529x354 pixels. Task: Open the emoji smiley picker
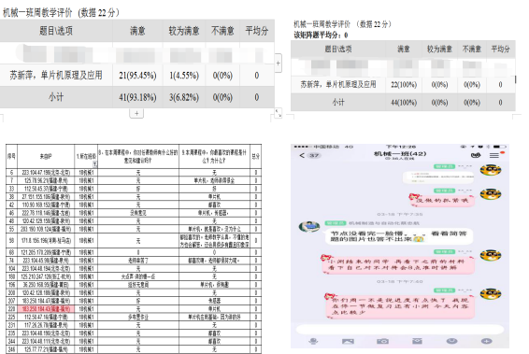click(x=451, y=341)
